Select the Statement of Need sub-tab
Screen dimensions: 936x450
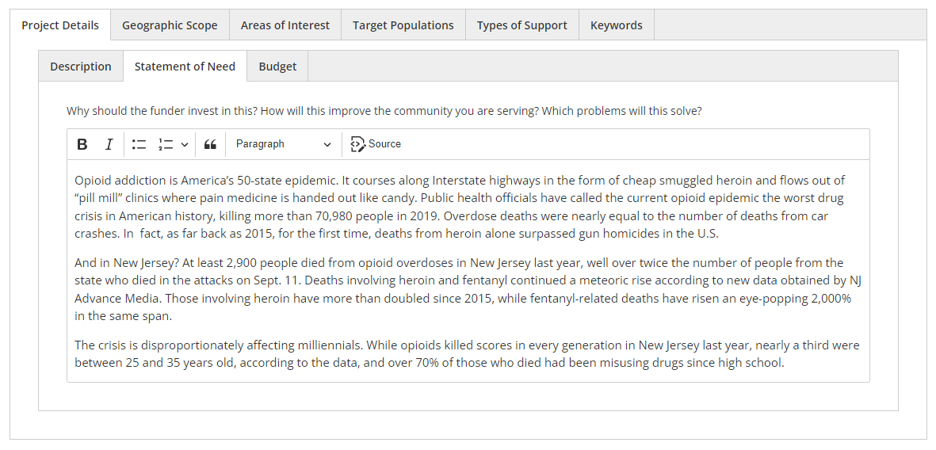pyautogui.click(x=185, y=67)
